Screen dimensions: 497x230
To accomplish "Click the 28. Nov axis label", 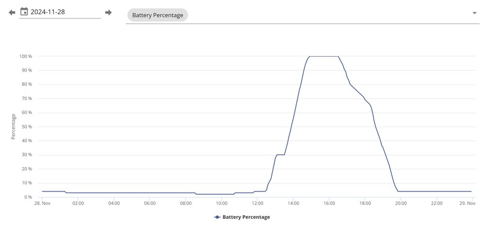I will (42, 204).
